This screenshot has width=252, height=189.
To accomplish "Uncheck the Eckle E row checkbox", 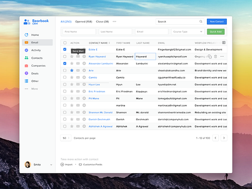I will (65, 49).
